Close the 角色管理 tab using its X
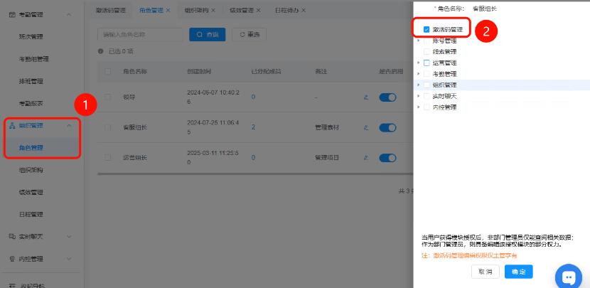Screen dimensions: 590x288 168,11
